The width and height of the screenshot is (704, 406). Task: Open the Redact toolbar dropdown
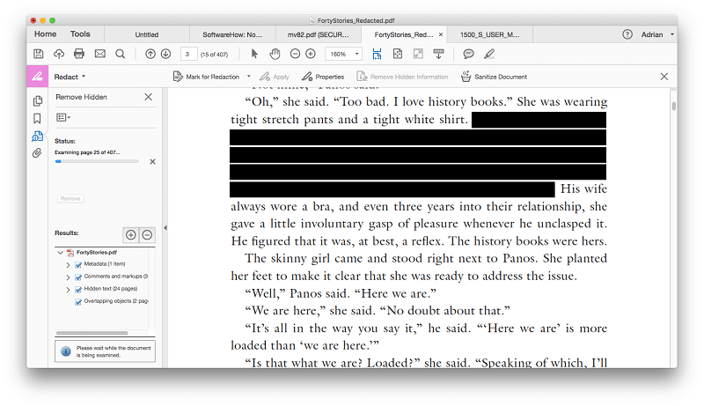(x=70, y=77)
